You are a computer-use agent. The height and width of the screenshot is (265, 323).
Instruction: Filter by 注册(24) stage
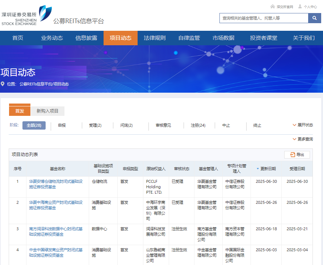coord(198,125)
